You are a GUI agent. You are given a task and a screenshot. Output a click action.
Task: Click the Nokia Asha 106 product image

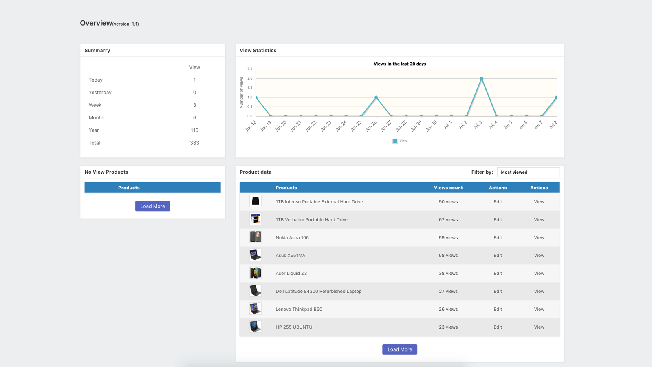[x=256, y=237]
